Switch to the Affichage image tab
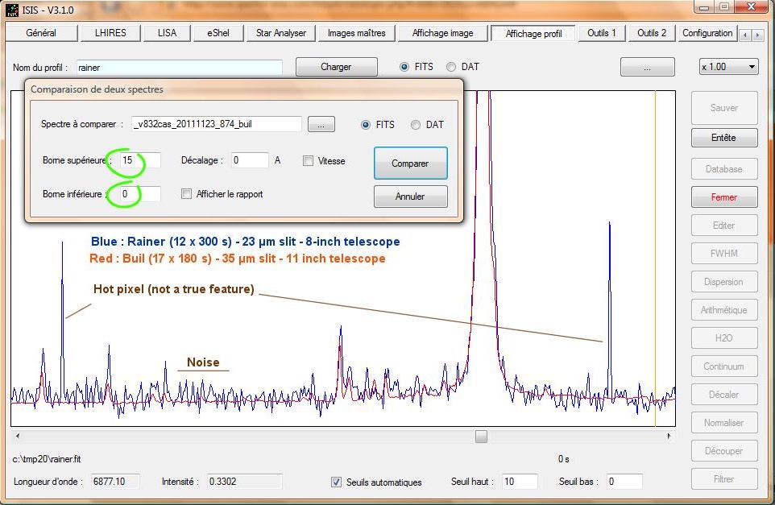The width and height of the screenshot is (775, 505). [442, 33]
